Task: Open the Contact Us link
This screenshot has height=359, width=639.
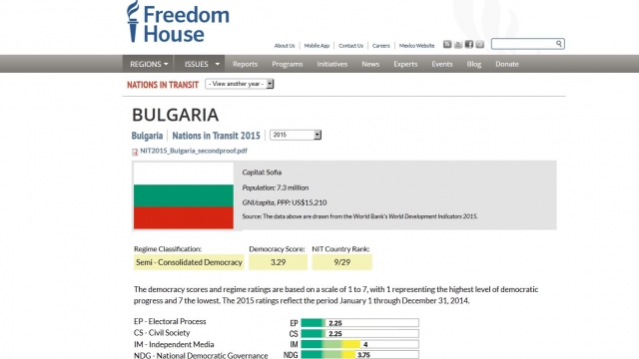Action: point(350,46)
